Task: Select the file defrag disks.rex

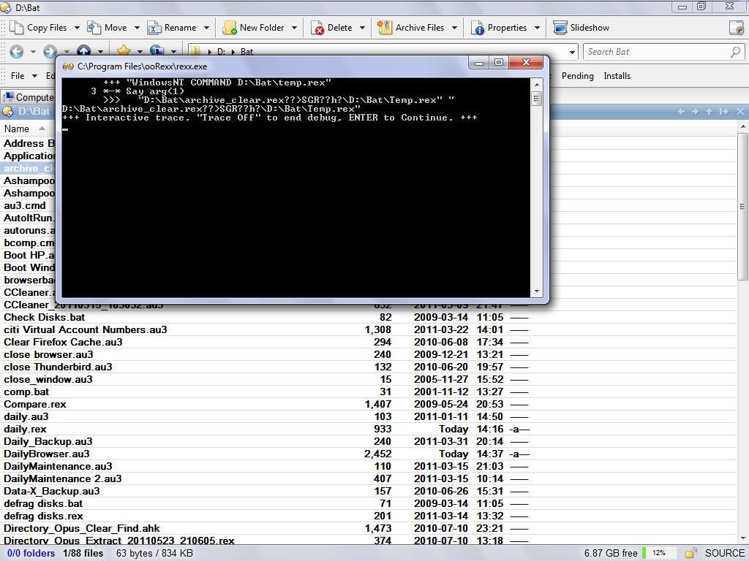Action: [x=43, y=516]
